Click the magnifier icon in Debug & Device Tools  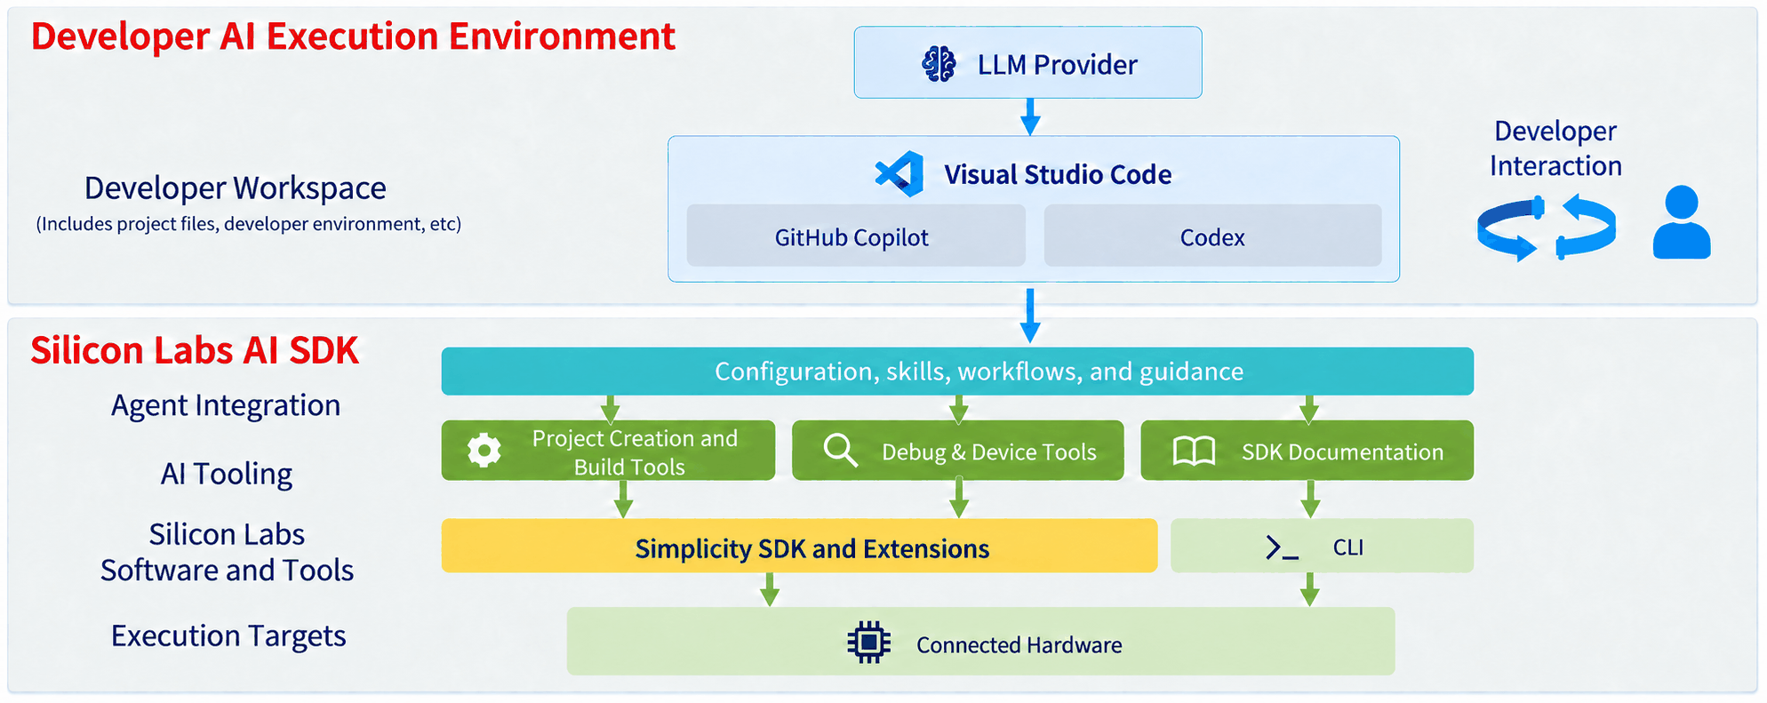pyautogui.click(x=840, y=451)
